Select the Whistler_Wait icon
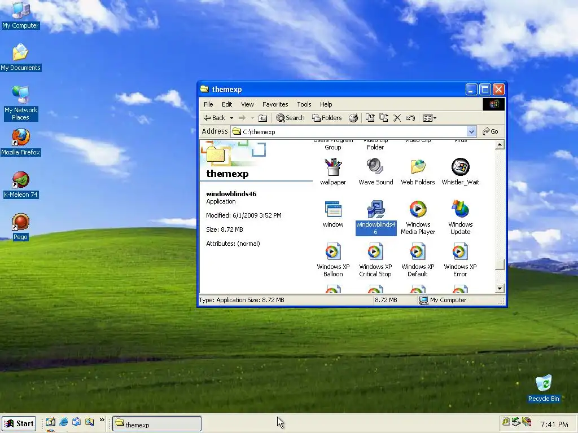This screenshot has height=433, width=578. pos(461,171)
